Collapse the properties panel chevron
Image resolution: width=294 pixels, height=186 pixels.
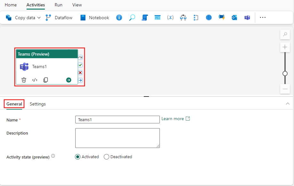point(288,104)
